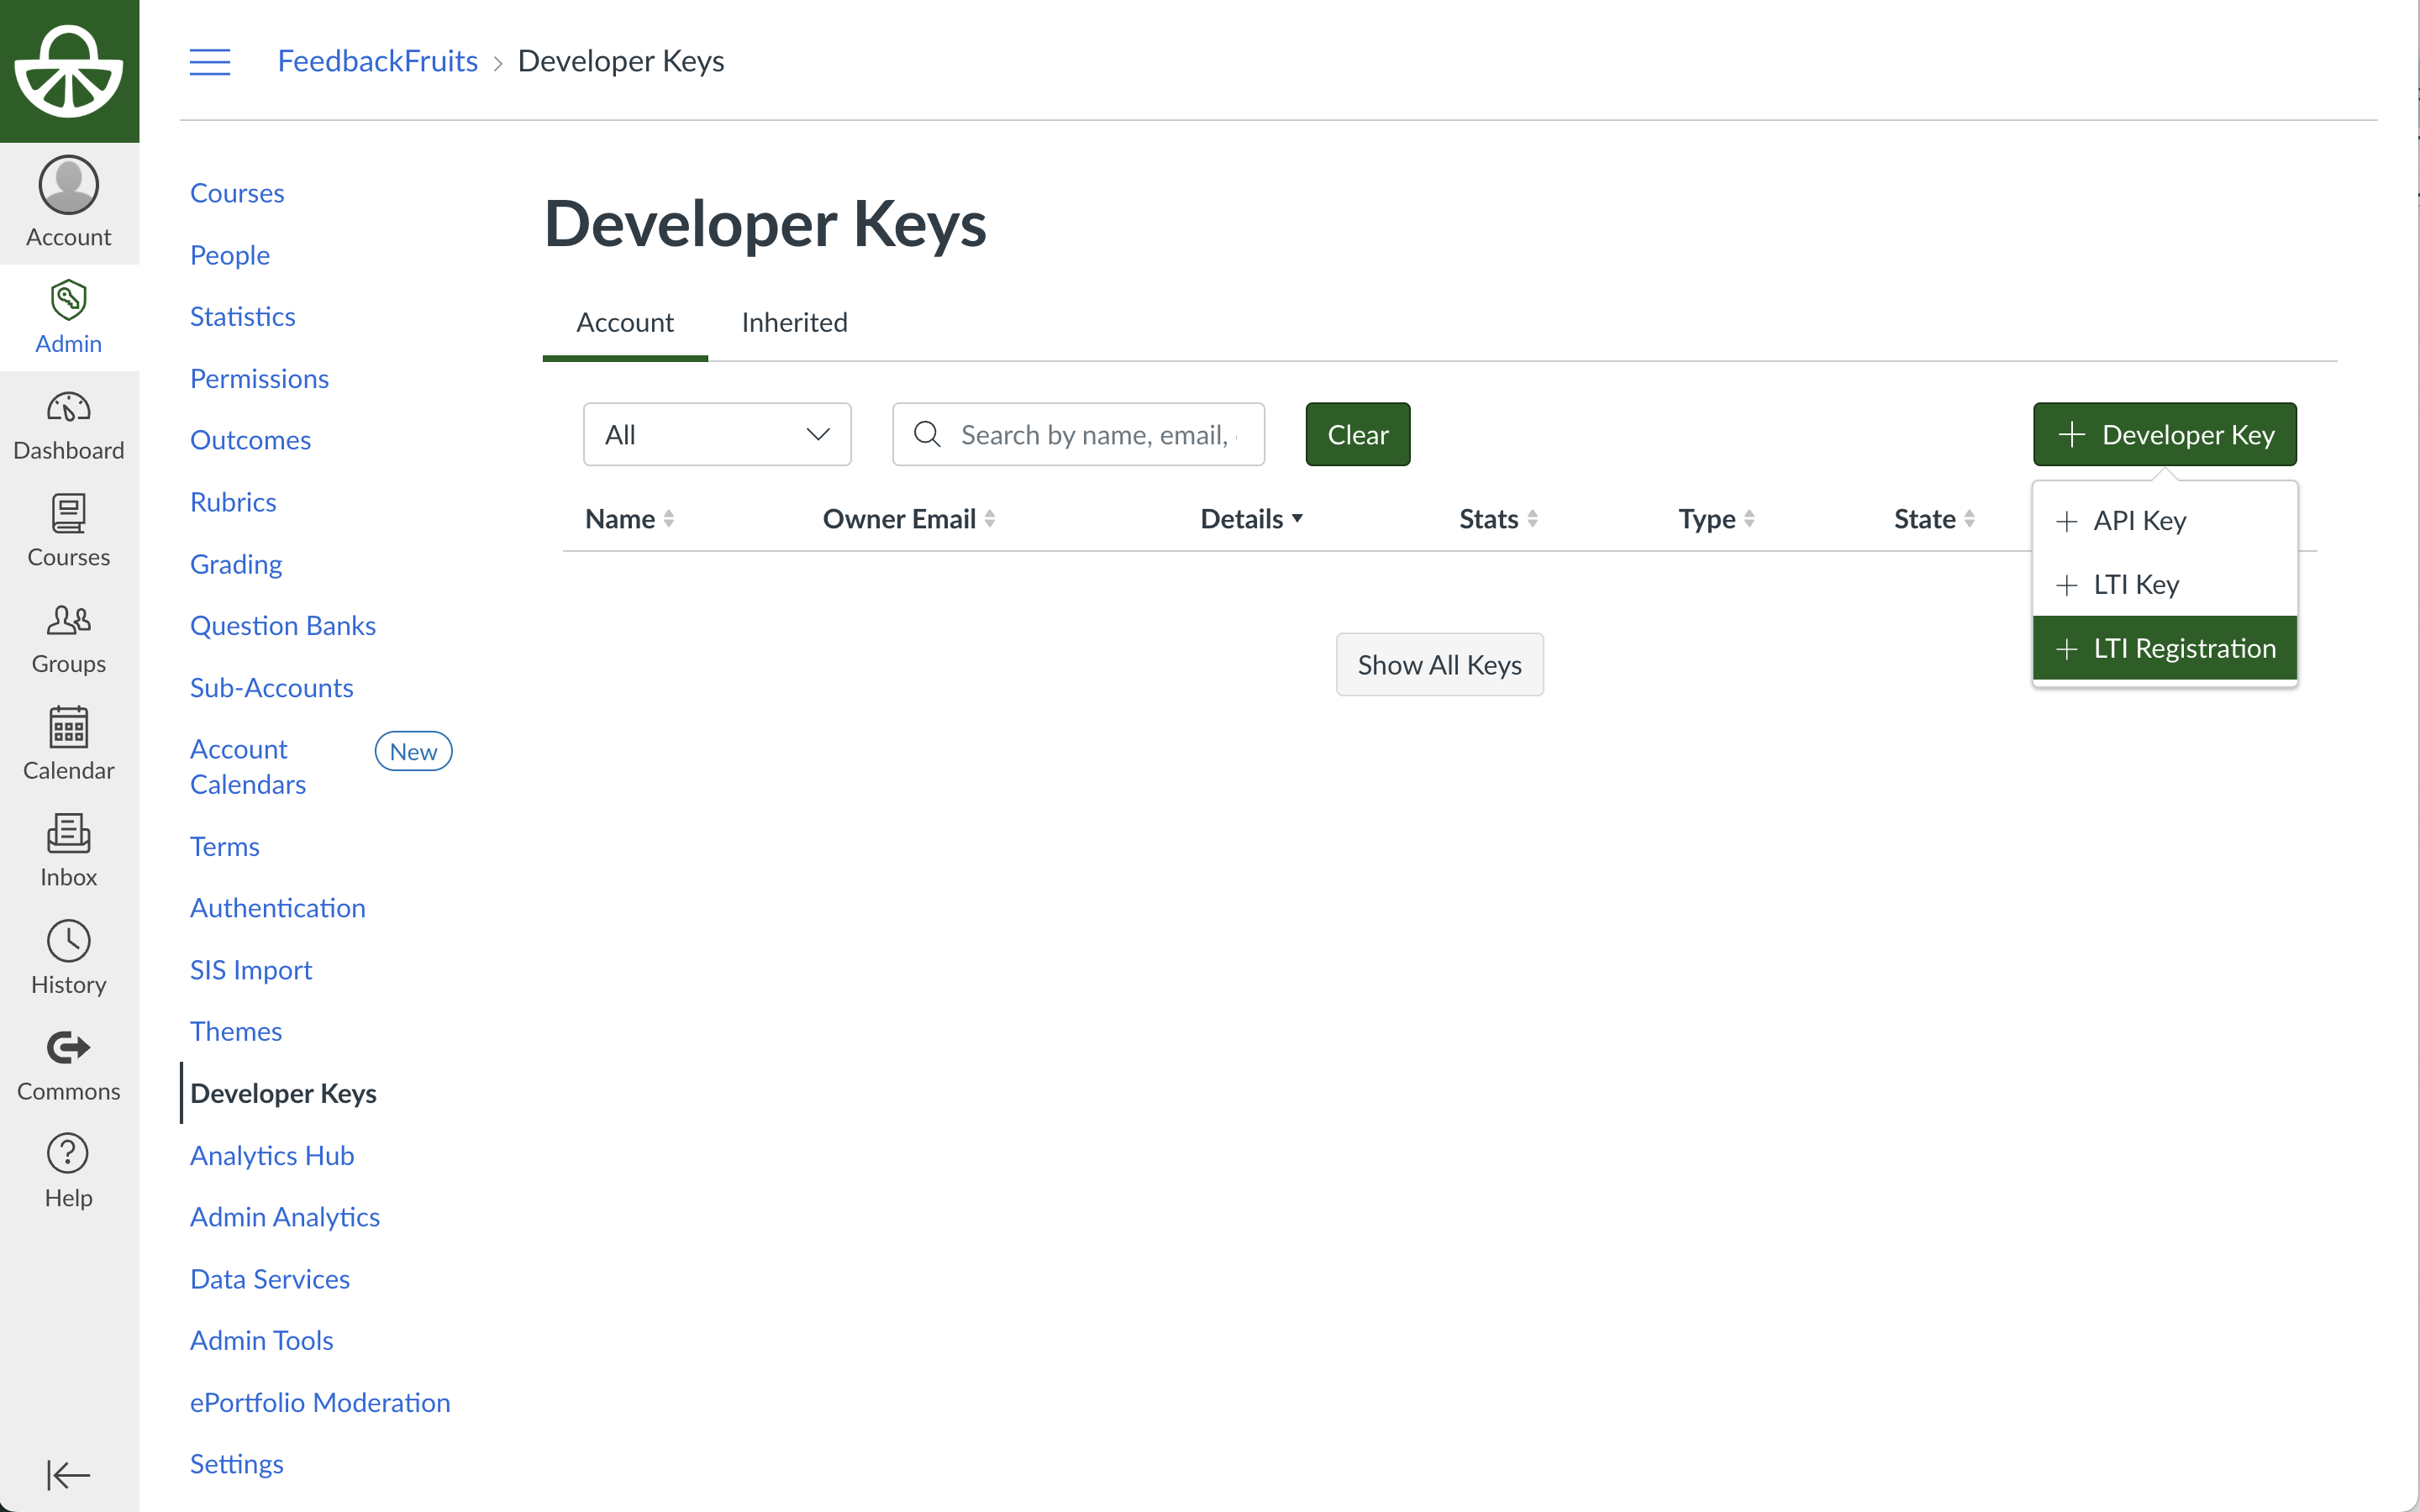Open the Data Services link
This screenshot has width=2420, height=1512.
tap(270, 1279)
